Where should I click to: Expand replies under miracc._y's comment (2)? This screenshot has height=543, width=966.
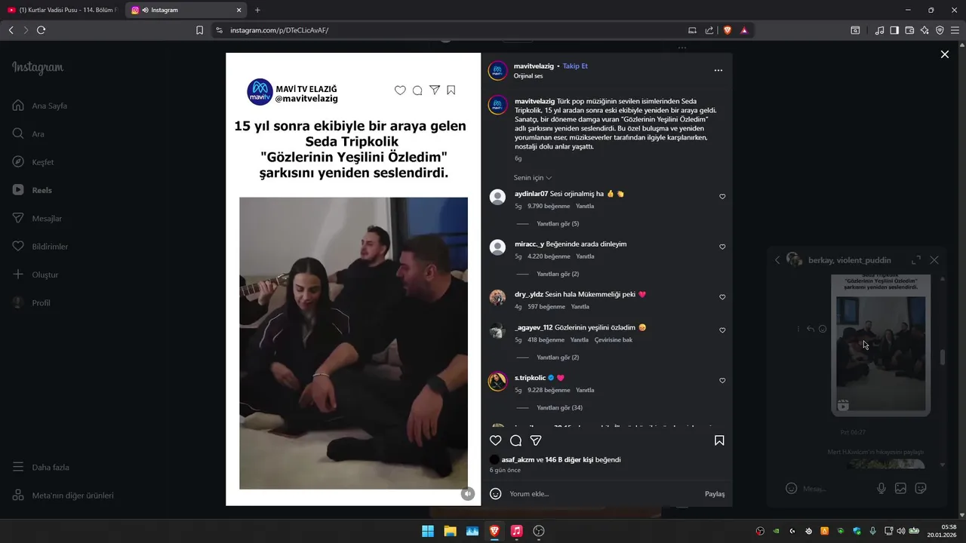(558, 275)
